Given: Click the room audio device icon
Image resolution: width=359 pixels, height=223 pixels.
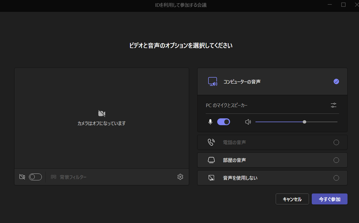Looking at the screenshot, I should click(211, 160).
